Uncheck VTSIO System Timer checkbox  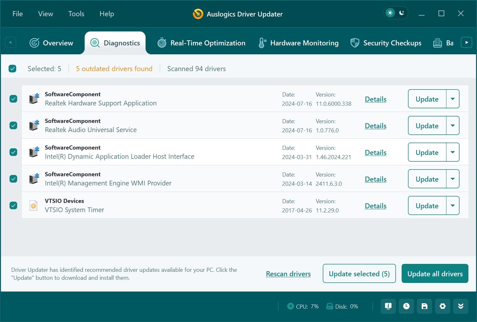[x=13, y=205]
